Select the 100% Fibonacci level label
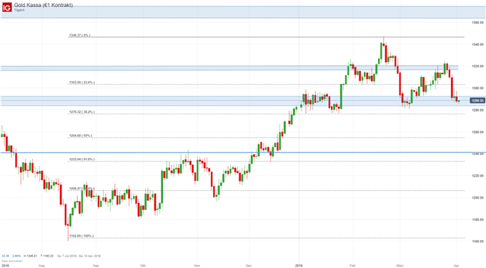Image resolution: width=486 pixels, height=268 pixels. [81, 236]
